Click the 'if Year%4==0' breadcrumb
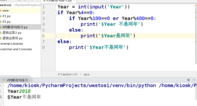197x106 pixels. tap(68, 74)
